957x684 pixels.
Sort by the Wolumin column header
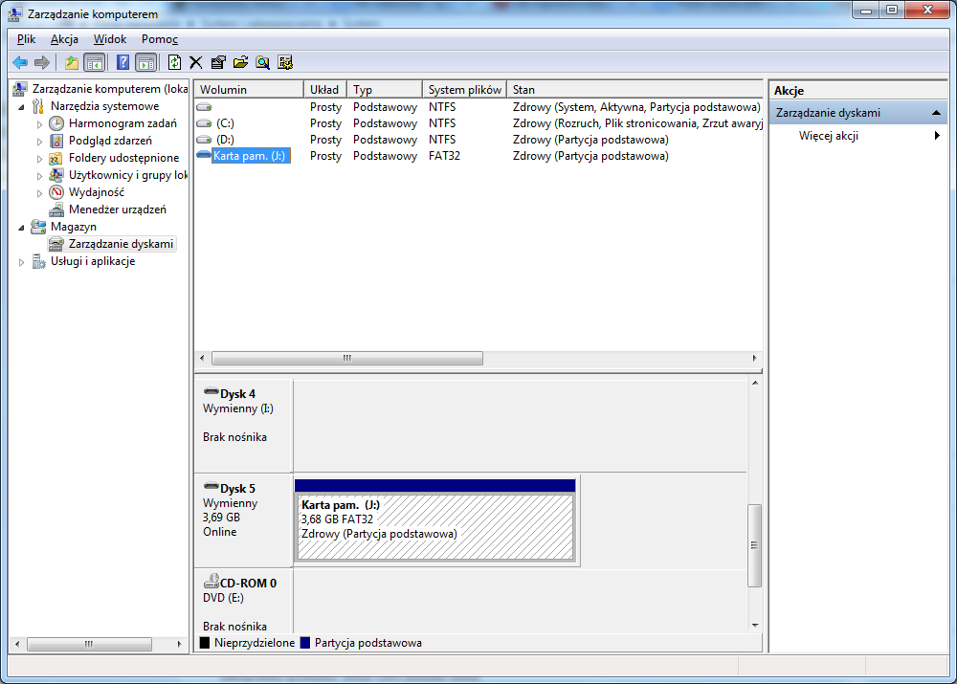coord(249,90)
